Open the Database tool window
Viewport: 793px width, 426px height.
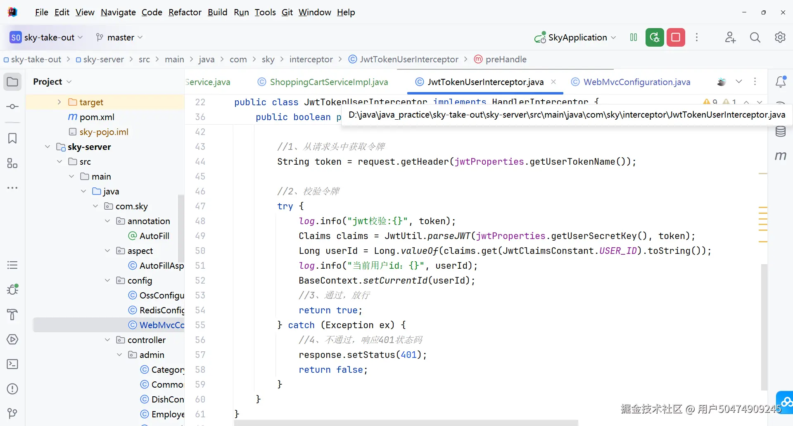point(780,132)
